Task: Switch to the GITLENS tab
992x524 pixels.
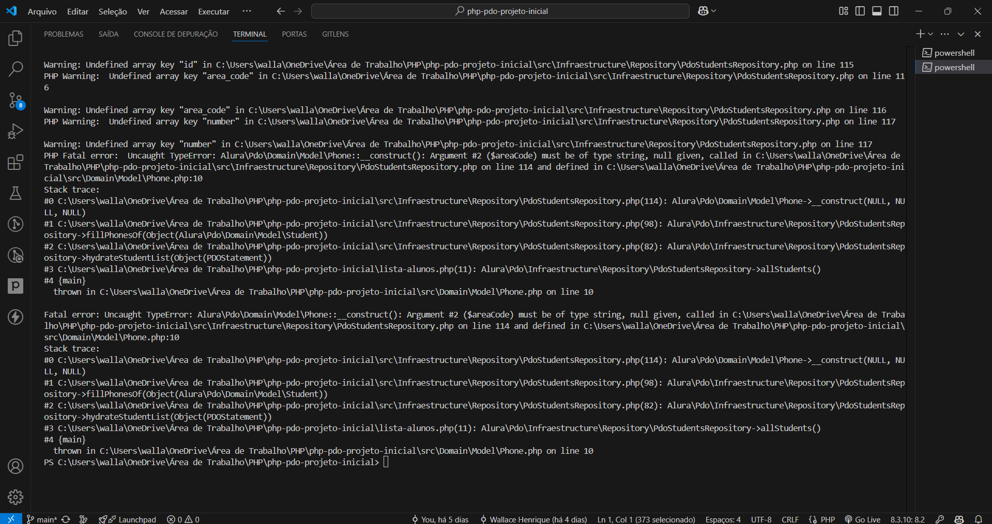Action: tap(335, 34)
